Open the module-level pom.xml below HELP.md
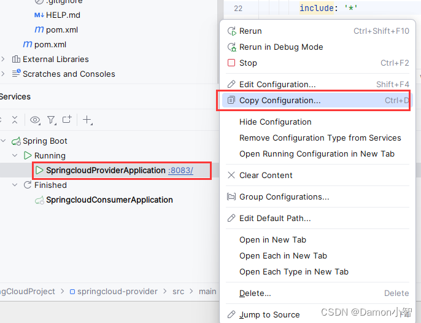Image resolution: width=421 pixels, height=323 pixels. pos(62,30)
